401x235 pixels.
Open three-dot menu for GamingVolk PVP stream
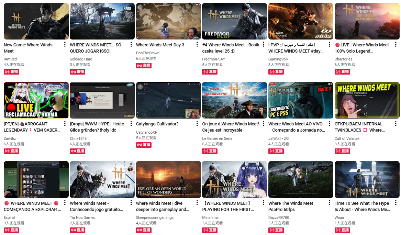point(330,45)
